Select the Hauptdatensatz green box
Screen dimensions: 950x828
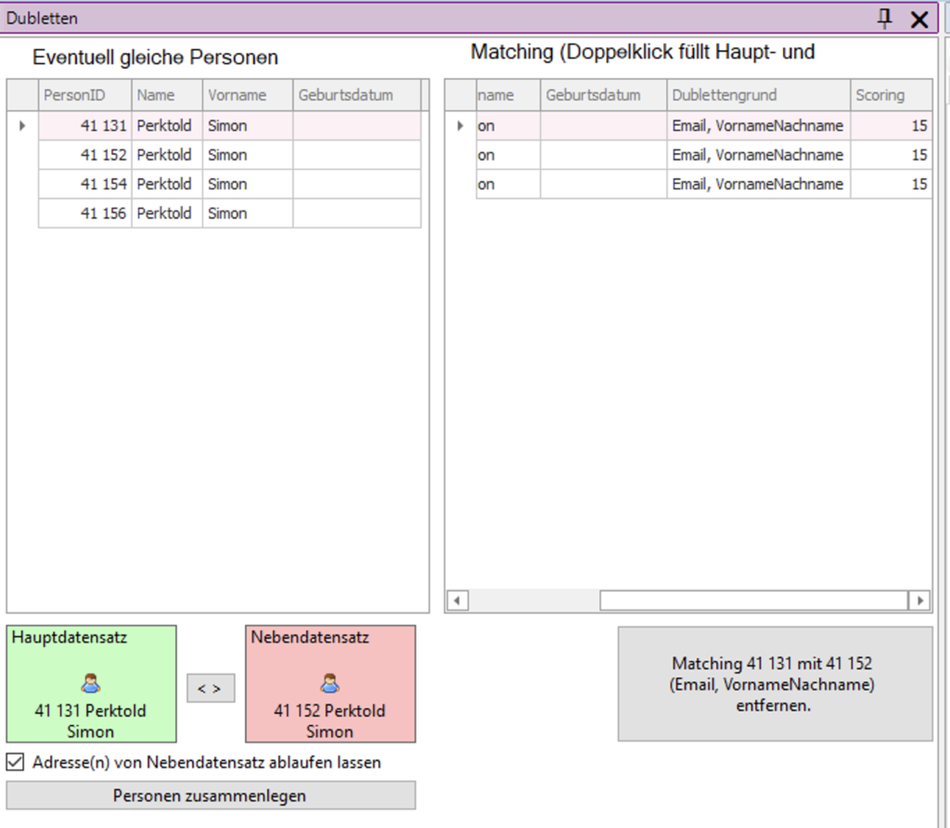pyautogui.click(x=92, y=684)
